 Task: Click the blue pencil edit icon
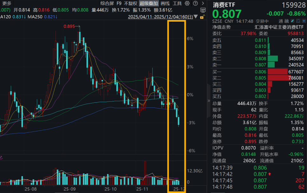point(292,20)
